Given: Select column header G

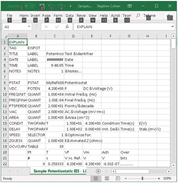Looking at the screenshot, I should tap(129, 36).
